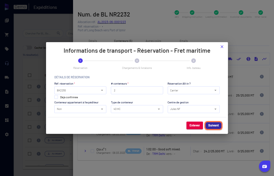
Task: Go to step 2 Chargements & livraisons
Action: (137, 61)
